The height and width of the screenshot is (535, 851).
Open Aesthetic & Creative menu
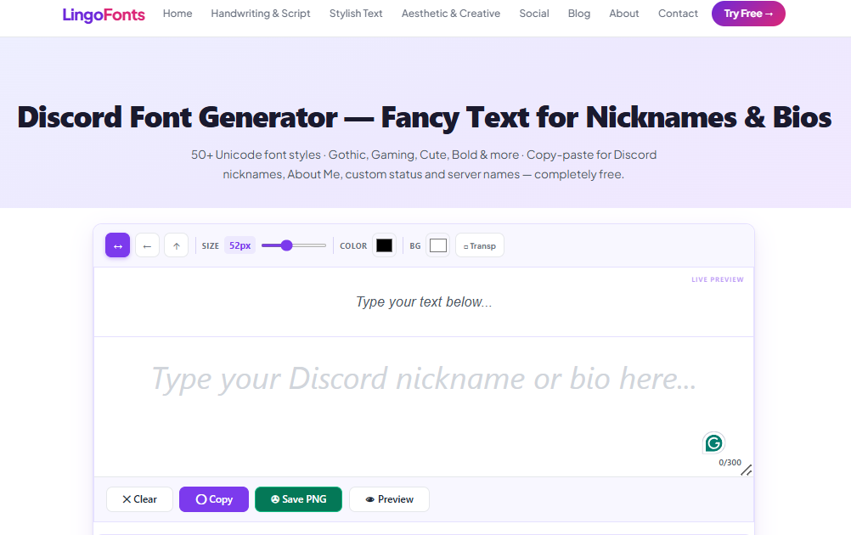click(451, 14)
